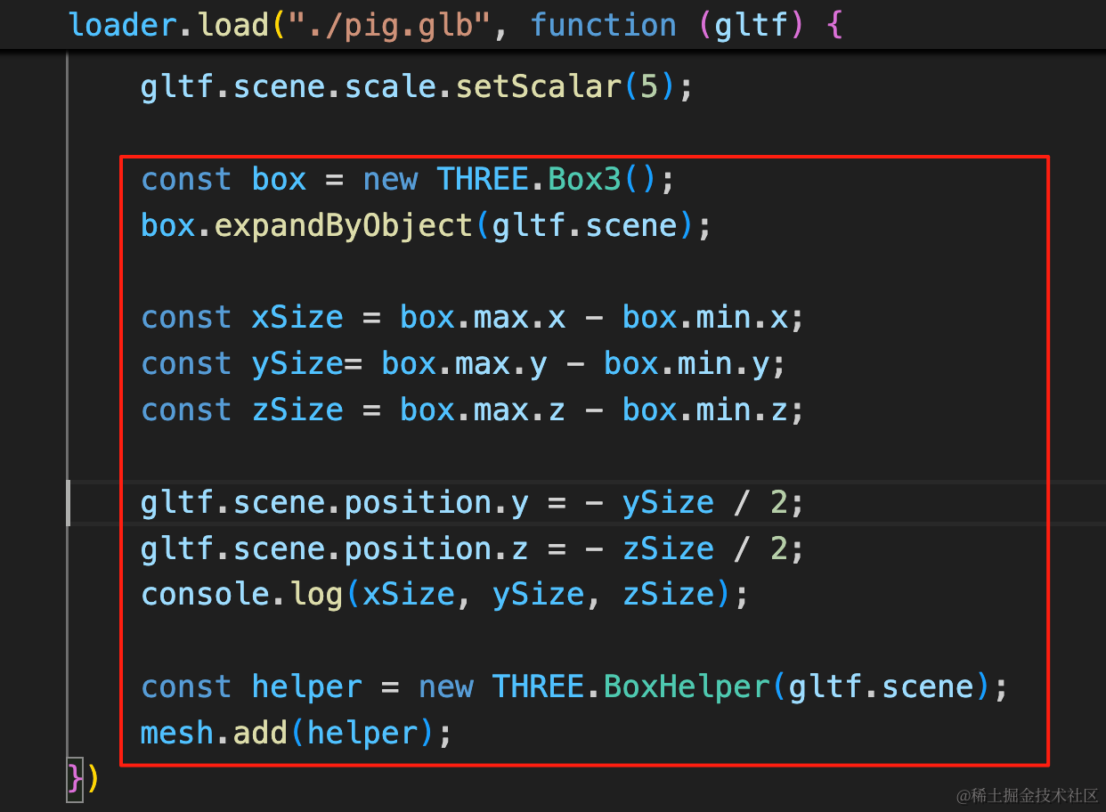The image size is (1106, 812).
Task: Click the 'setScalar' method name
Action: tap(538, 87)
